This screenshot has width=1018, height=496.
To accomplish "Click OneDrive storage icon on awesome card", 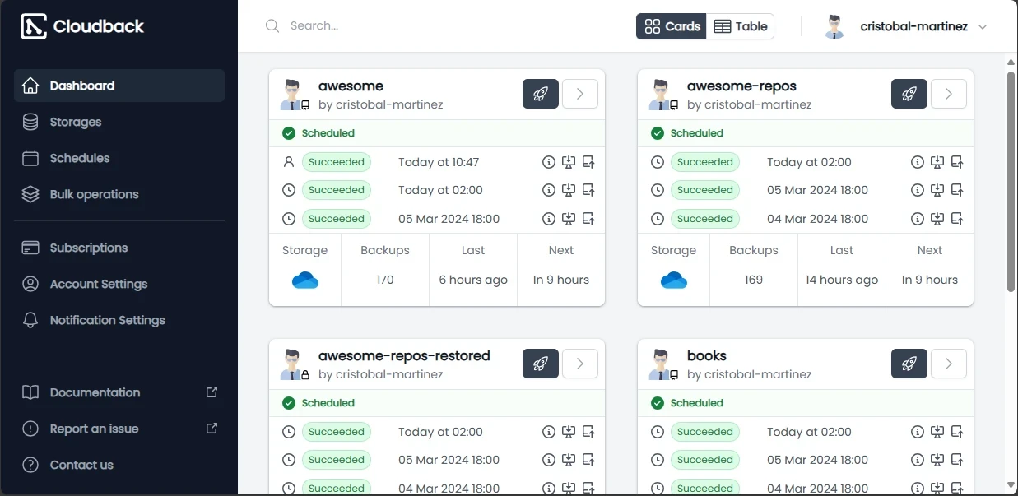I will click(305, 280).
